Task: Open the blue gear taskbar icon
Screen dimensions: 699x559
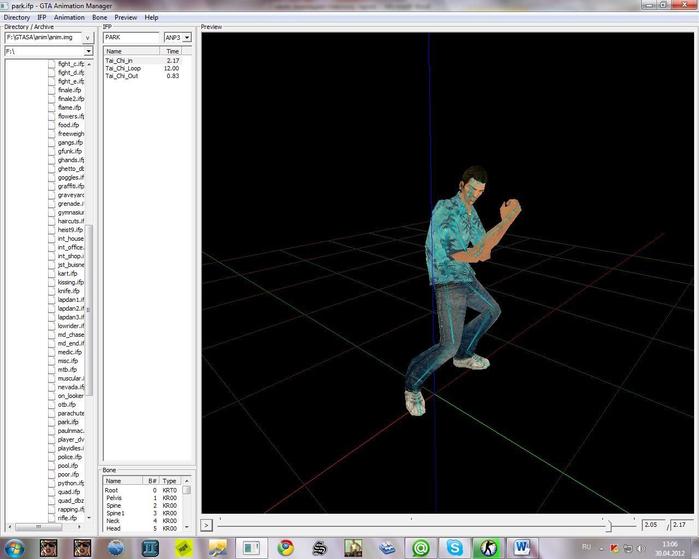Action: [x=116, y=548]
